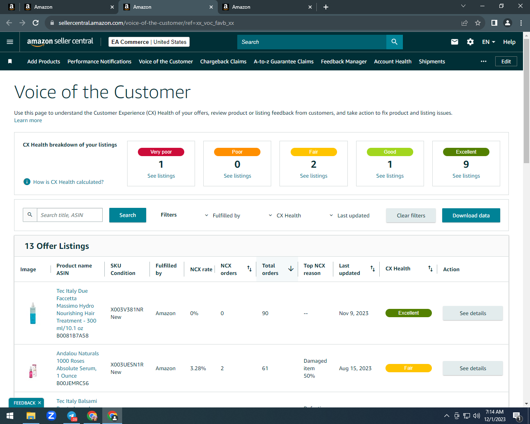Open the EN language dropdown
Viewport: 530px width, 424px height.
(x=489, y=42)
